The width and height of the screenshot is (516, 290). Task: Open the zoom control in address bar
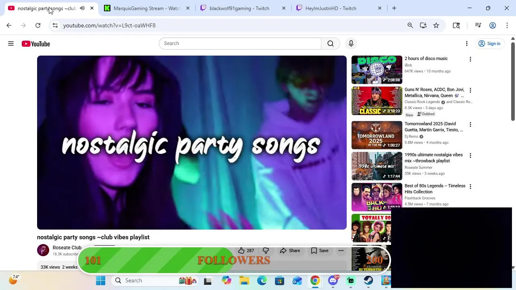[x=410, y=25]
